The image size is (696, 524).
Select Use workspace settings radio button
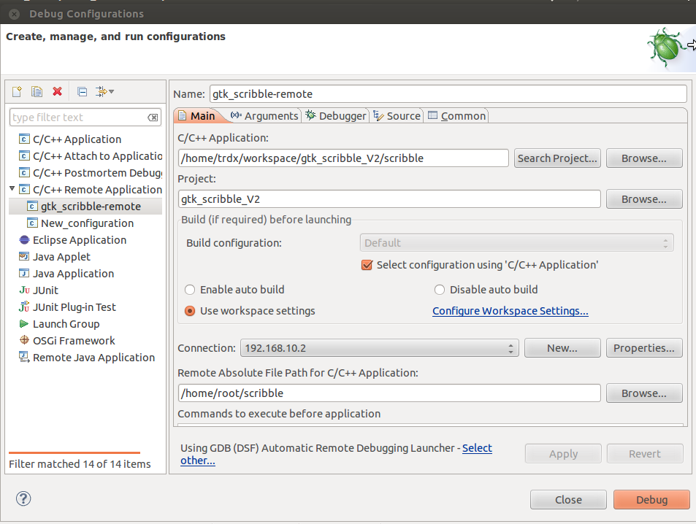[x=190, y=311]
